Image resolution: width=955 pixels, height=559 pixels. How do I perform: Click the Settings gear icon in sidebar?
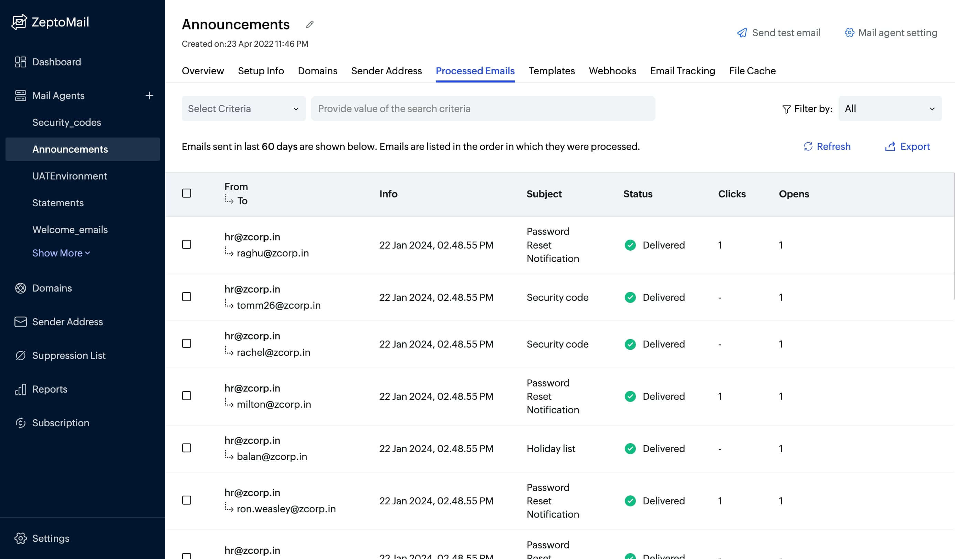click(20, 538)
